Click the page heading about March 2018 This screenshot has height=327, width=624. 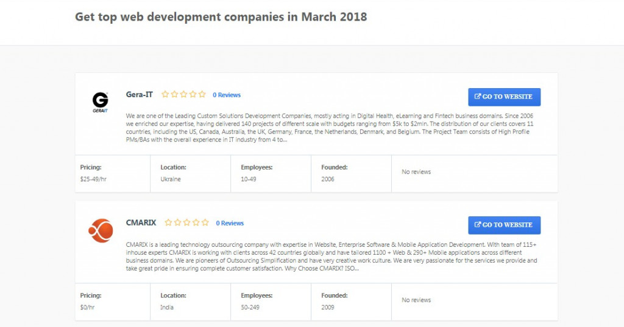click(x=221, y=17)
